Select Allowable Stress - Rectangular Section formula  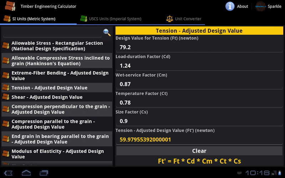tap(57, 46)
